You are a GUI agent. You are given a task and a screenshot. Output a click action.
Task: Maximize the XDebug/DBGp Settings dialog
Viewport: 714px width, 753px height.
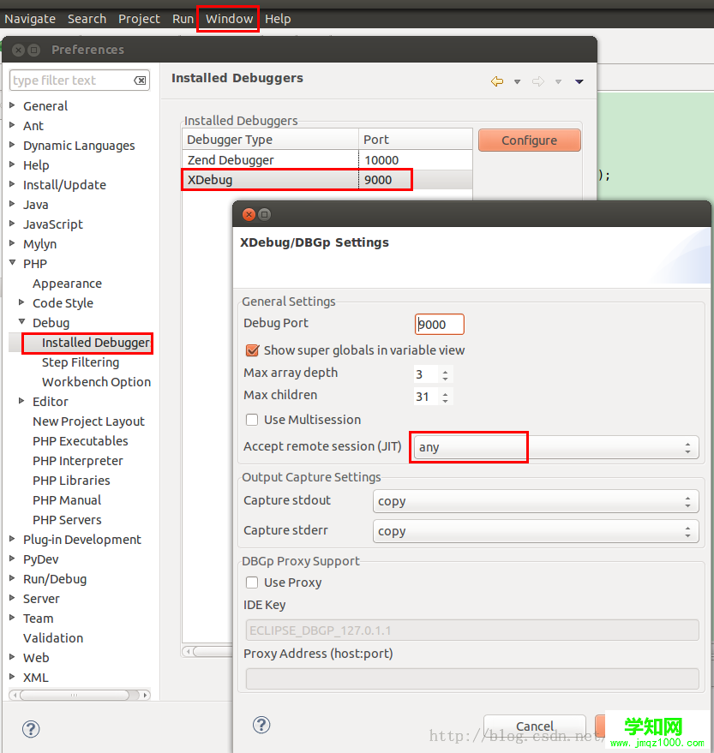pos(264,214)
